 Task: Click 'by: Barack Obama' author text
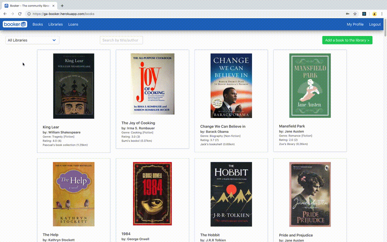click(x=214, y=131)
